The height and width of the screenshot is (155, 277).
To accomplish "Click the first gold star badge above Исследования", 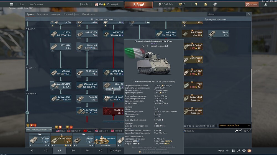I will point(28,125).
